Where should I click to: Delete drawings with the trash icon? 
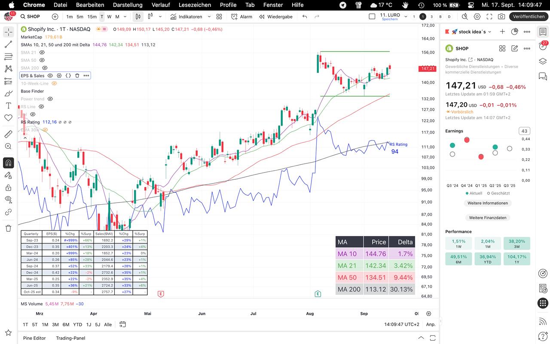pyautogui.click(x=8, y=228)
